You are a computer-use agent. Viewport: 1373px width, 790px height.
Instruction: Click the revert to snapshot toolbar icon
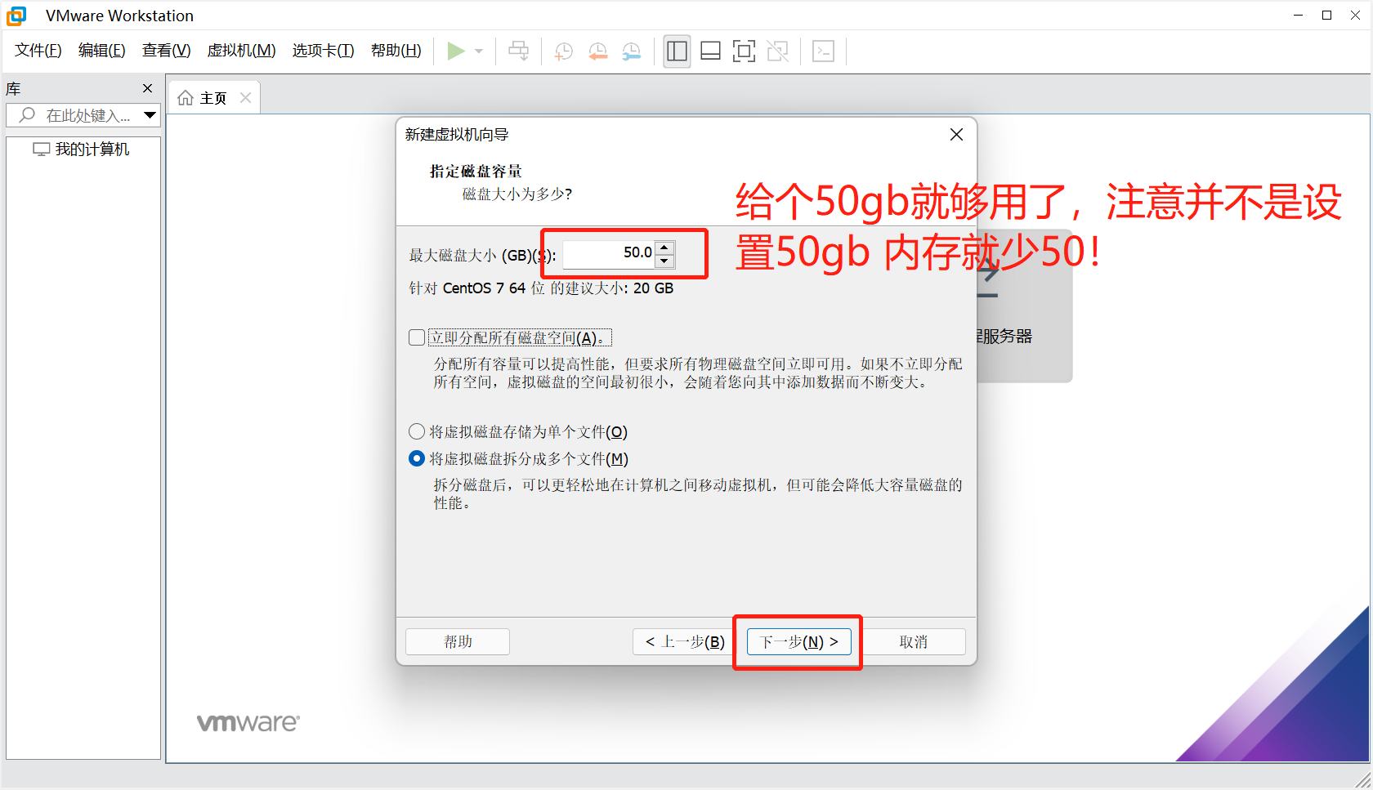point(597,51)
